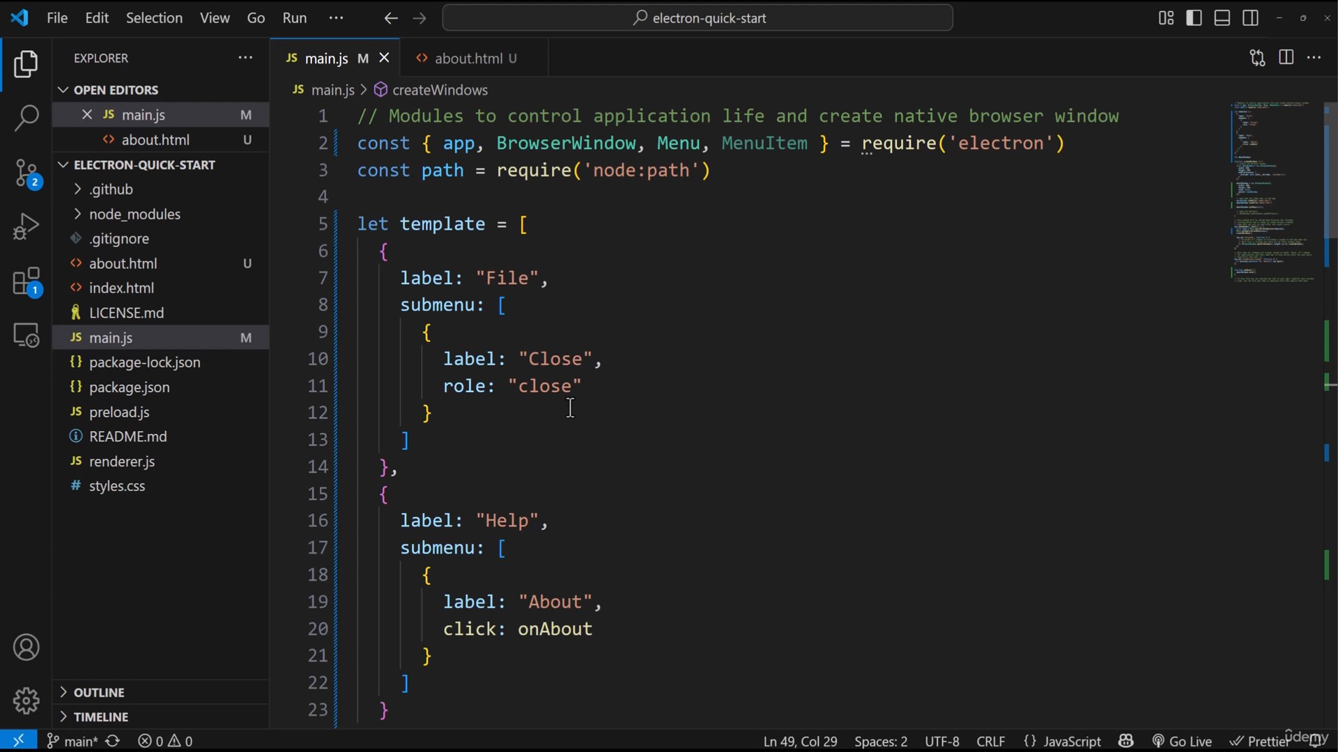
Task: Select the main.js editor tab
Action: click(x=335, y=58)
